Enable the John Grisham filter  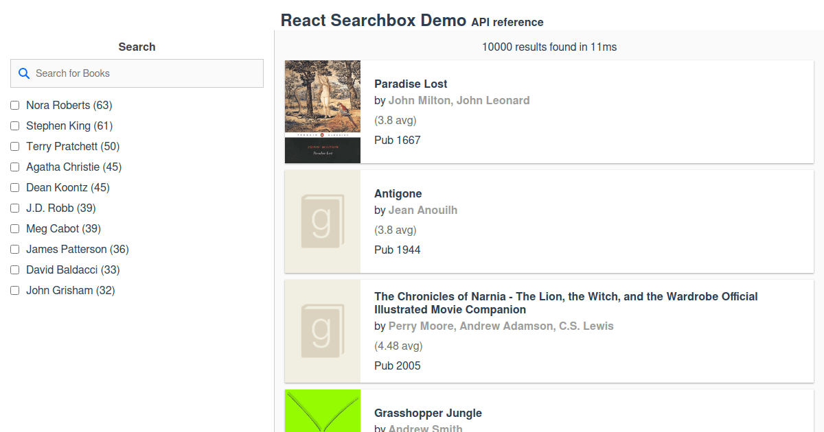click(14, 290)
